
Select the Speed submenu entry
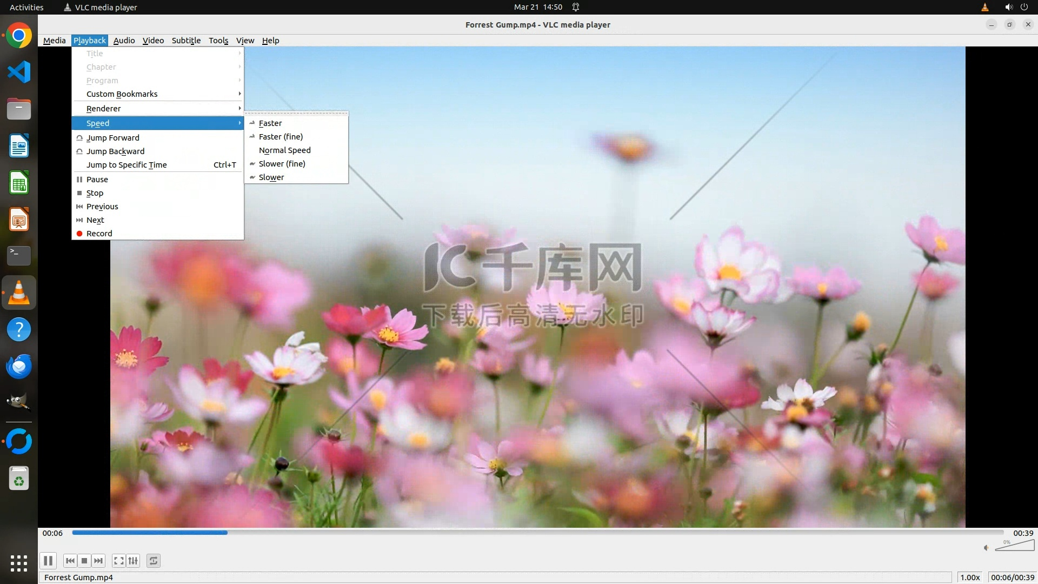point(98,123)
